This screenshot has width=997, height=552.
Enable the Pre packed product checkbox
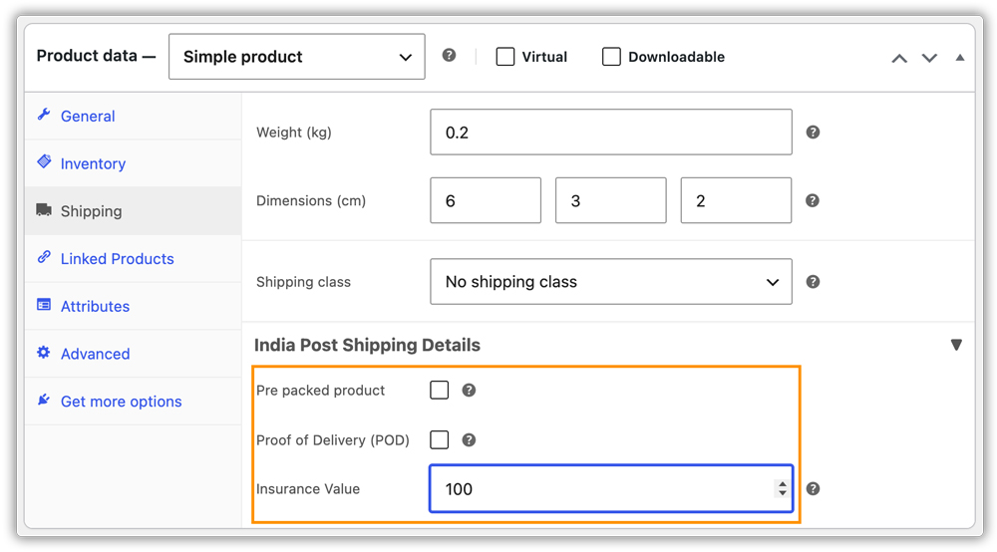pos(440,390)
